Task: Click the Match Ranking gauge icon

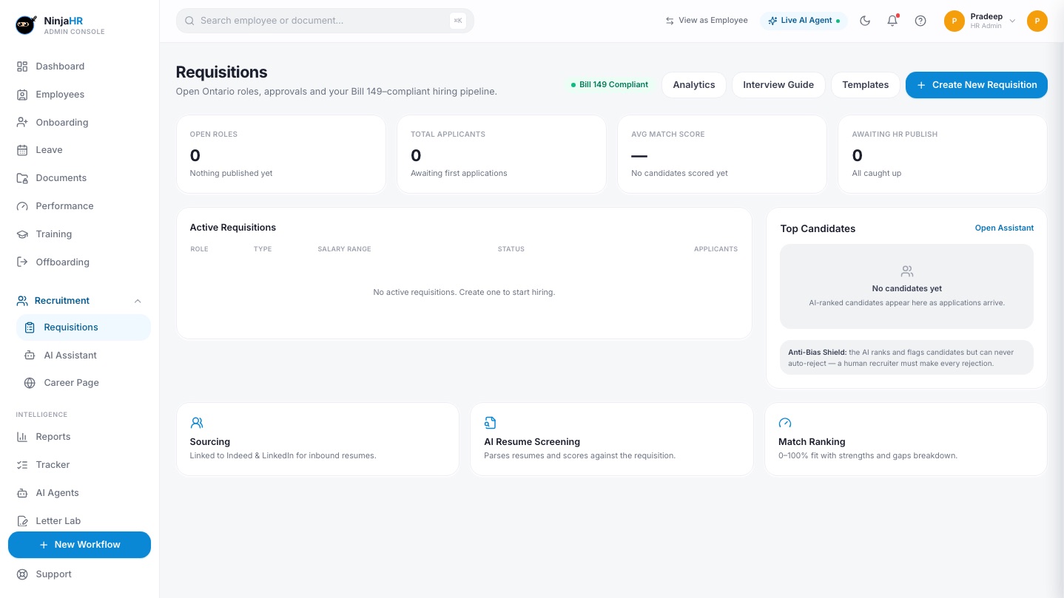Action: 785,423
